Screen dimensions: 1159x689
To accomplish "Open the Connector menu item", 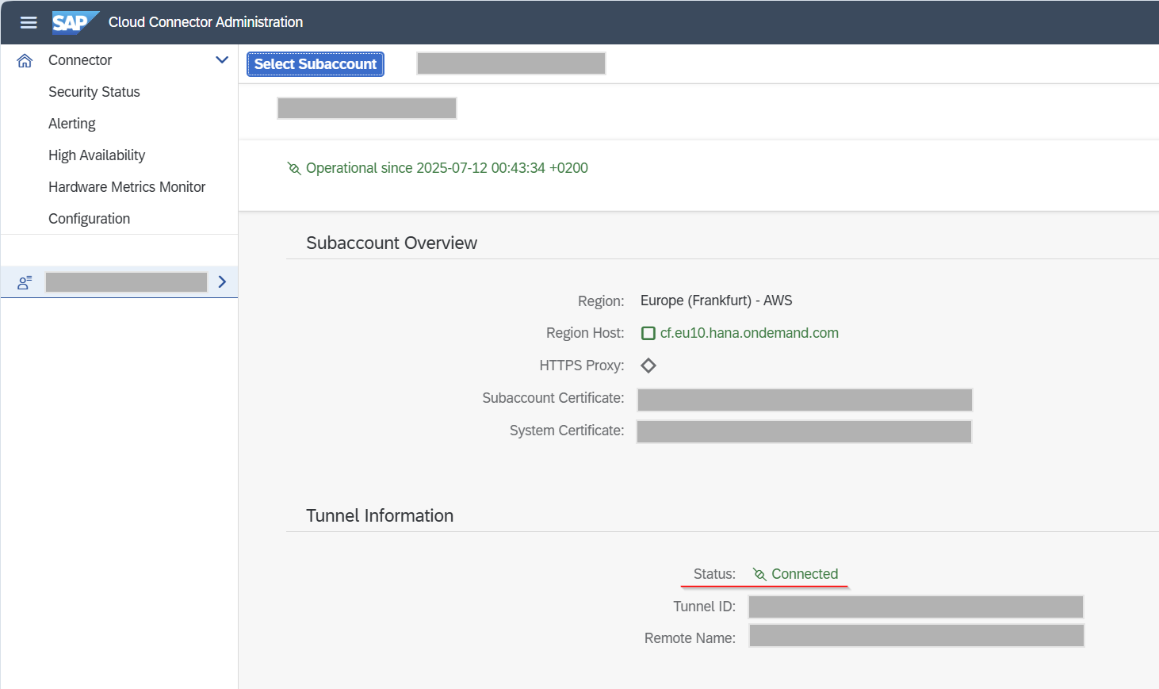I will click(x=80, y=60).
